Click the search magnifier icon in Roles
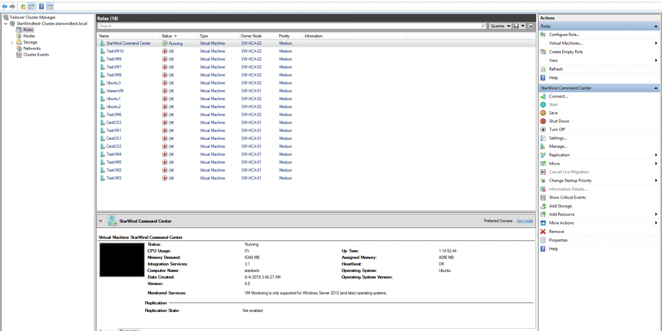 [x=483, y=26]
